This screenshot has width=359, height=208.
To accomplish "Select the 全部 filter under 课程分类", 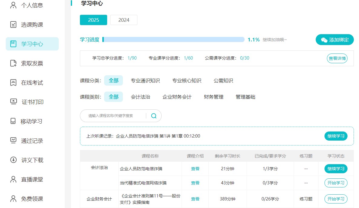I will pos(114,80).
